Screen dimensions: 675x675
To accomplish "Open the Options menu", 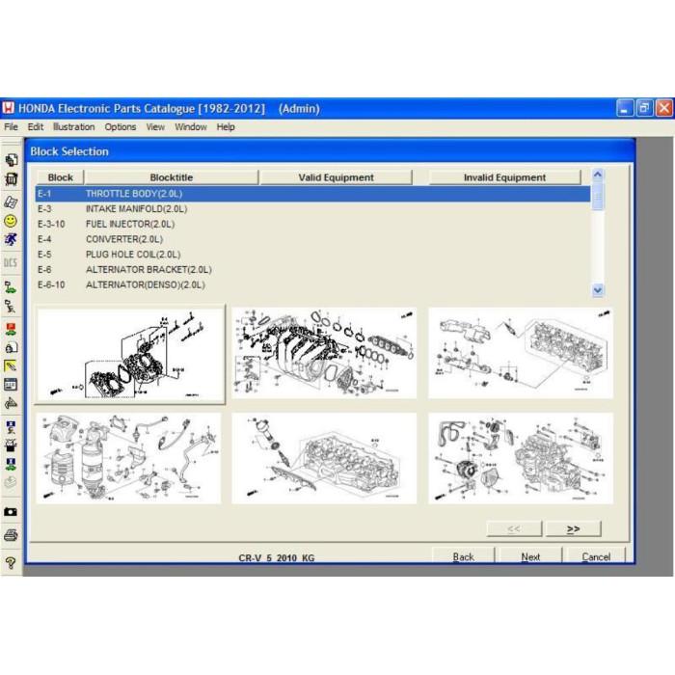I will click(121, 127).
